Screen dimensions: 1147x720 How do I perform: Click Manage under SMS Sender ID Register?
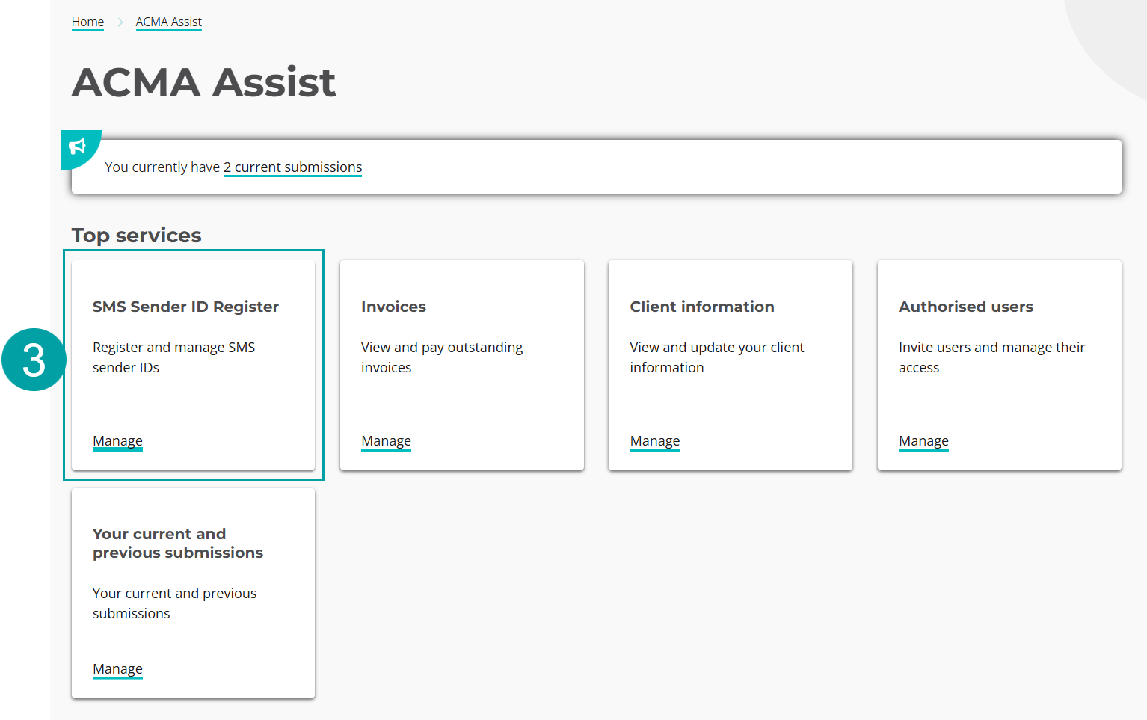pyautogui.click(x=117, y=441)
